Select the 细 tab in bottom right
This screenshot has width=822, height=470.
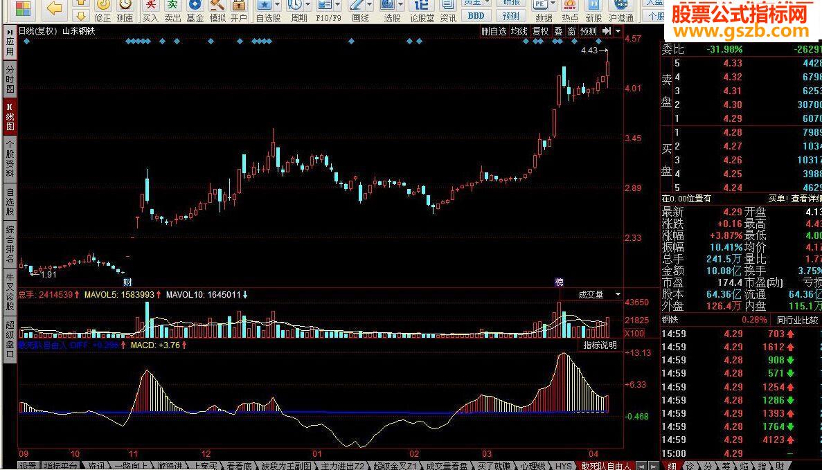click(672, 465)
